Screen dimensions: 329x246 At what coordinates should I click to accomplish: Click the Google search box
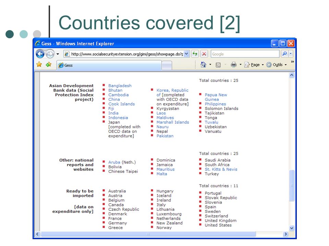[245, 54]
